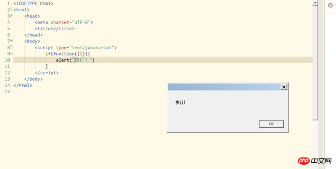The width and height of the screenshot is (336, 169).
Task: Click the <title></title> line
Action: coord(55,29)
